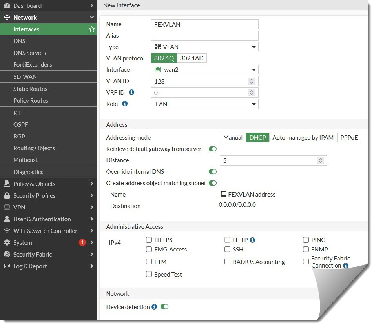This screenshot has height=326, width=374.
Task: Select the Policy & Objects sidebar icon
Action: pos(7,184)
